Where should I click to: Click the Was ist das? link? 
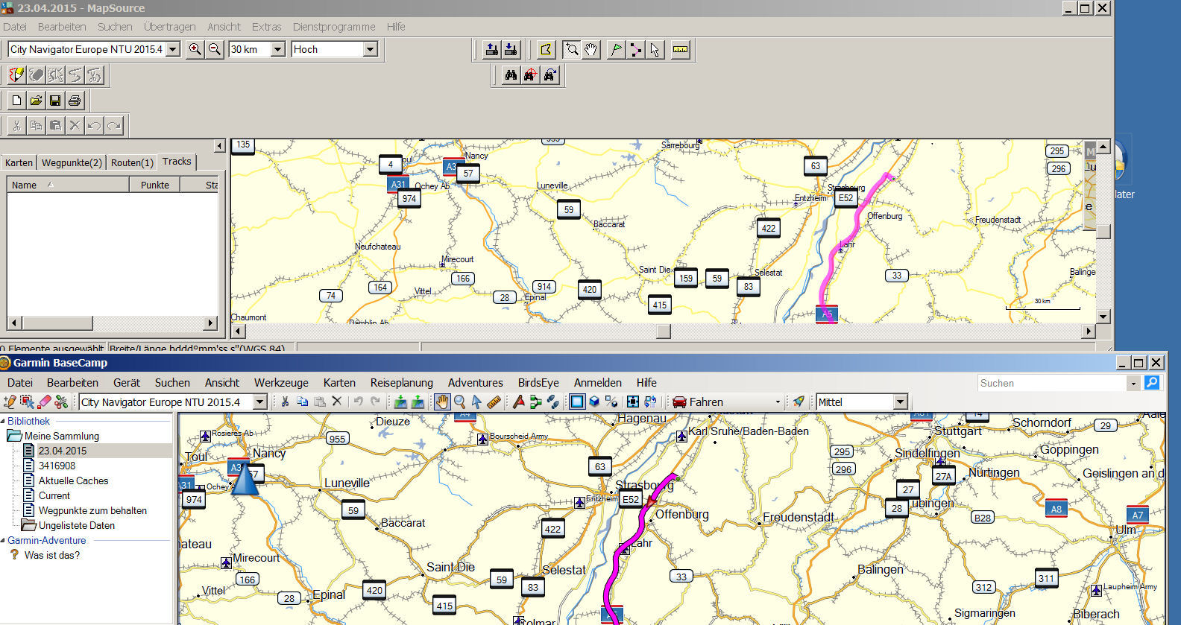tap(51, 555)
